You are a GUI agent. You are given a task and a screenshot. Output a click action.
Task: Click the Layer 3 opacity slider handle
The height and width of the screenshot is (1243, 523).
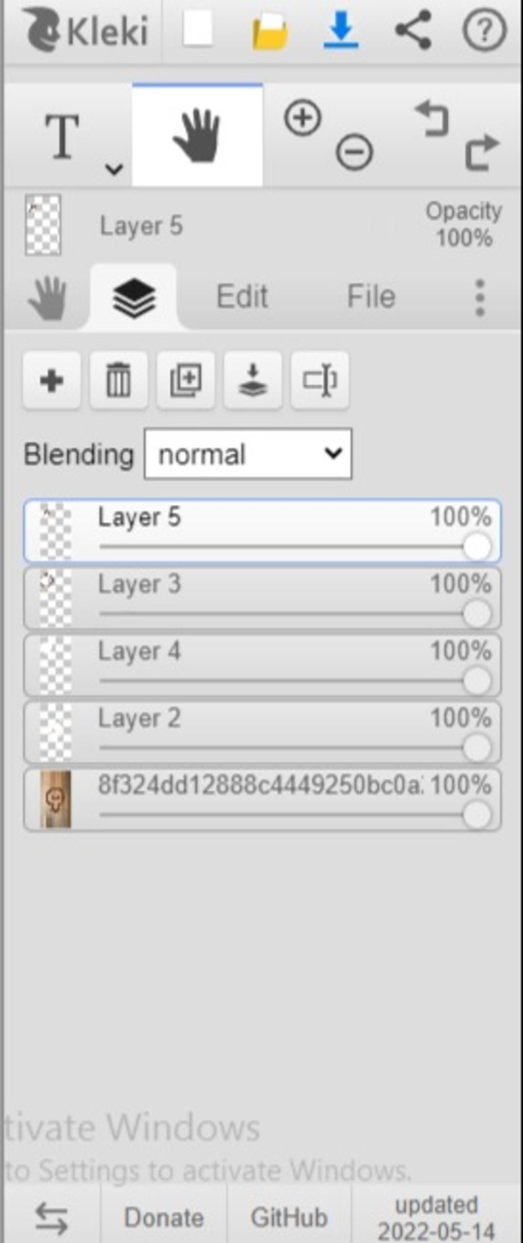[x=477, y=613]
